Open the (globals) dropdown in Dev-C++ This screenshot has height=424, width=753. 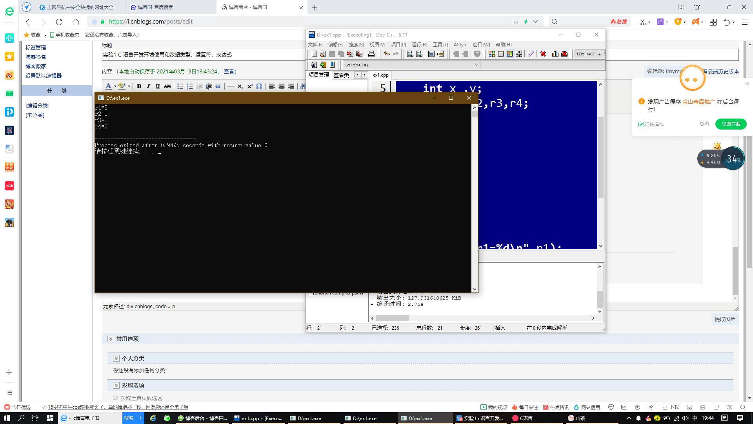point(476,65)
